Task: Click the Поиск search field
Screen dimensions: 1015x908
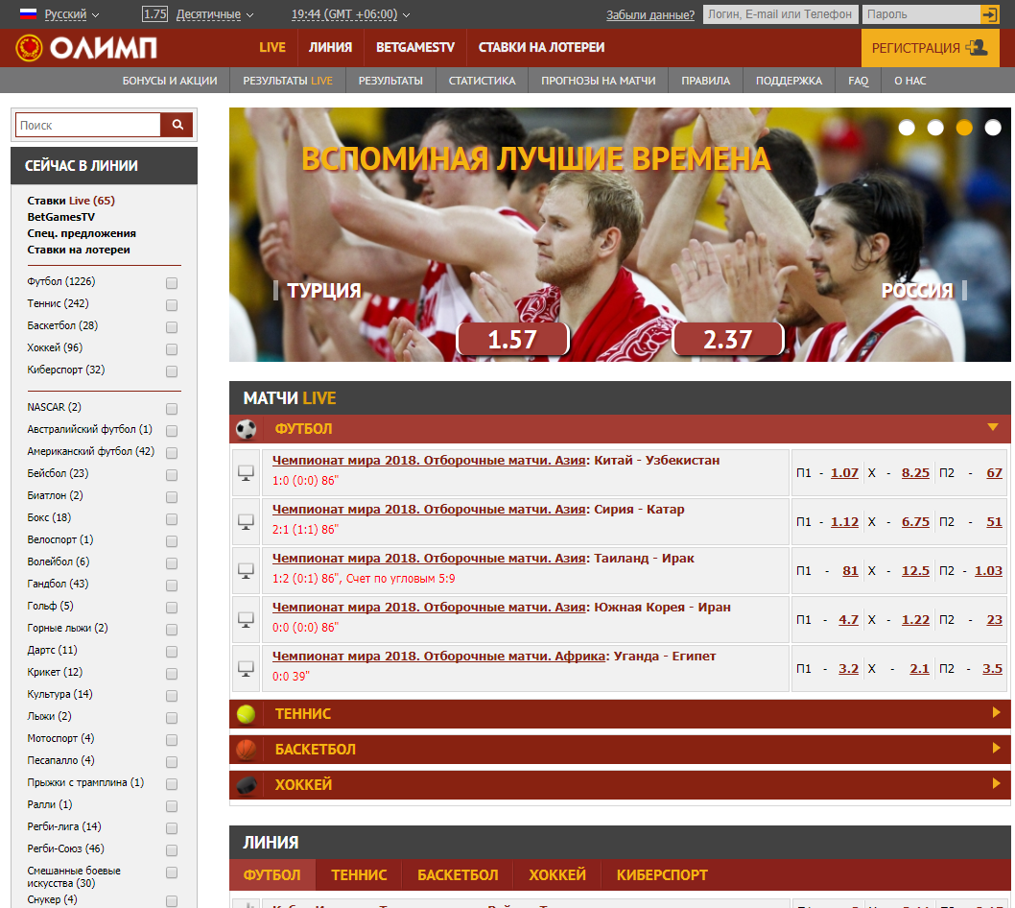Action: pyautogui.click(x=88, y=125)
